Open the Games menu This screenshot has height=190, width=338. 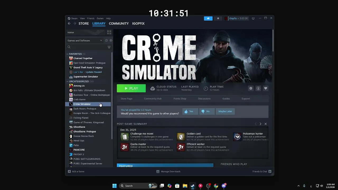(100, 18)
